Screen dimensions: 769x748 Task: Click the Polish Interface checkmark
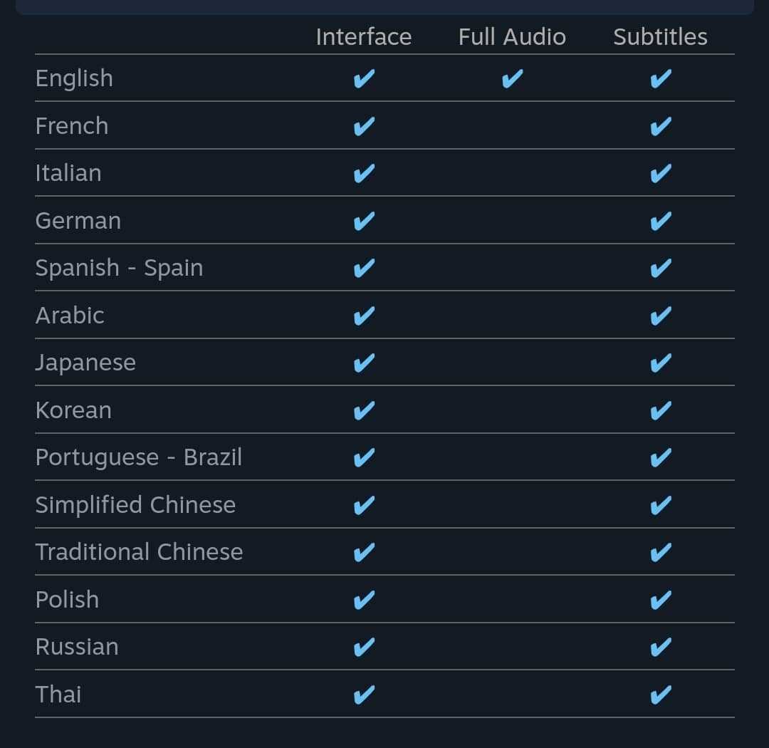[364, 600]
